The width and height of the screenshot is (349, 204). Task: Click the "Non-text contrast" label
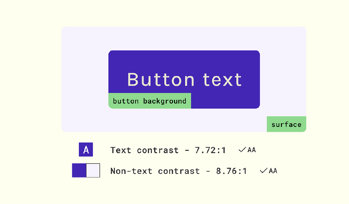(x=155, y=171)
